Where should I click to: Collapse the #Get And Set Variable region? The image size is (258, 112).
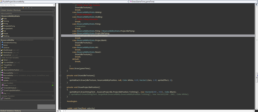[x=53, y=58]
